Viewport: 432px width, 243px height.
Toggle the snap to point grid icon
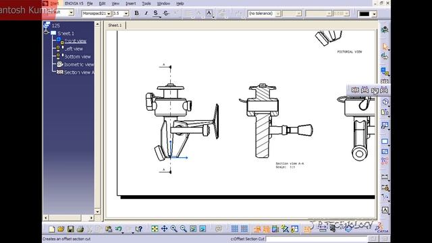(244, 229)
